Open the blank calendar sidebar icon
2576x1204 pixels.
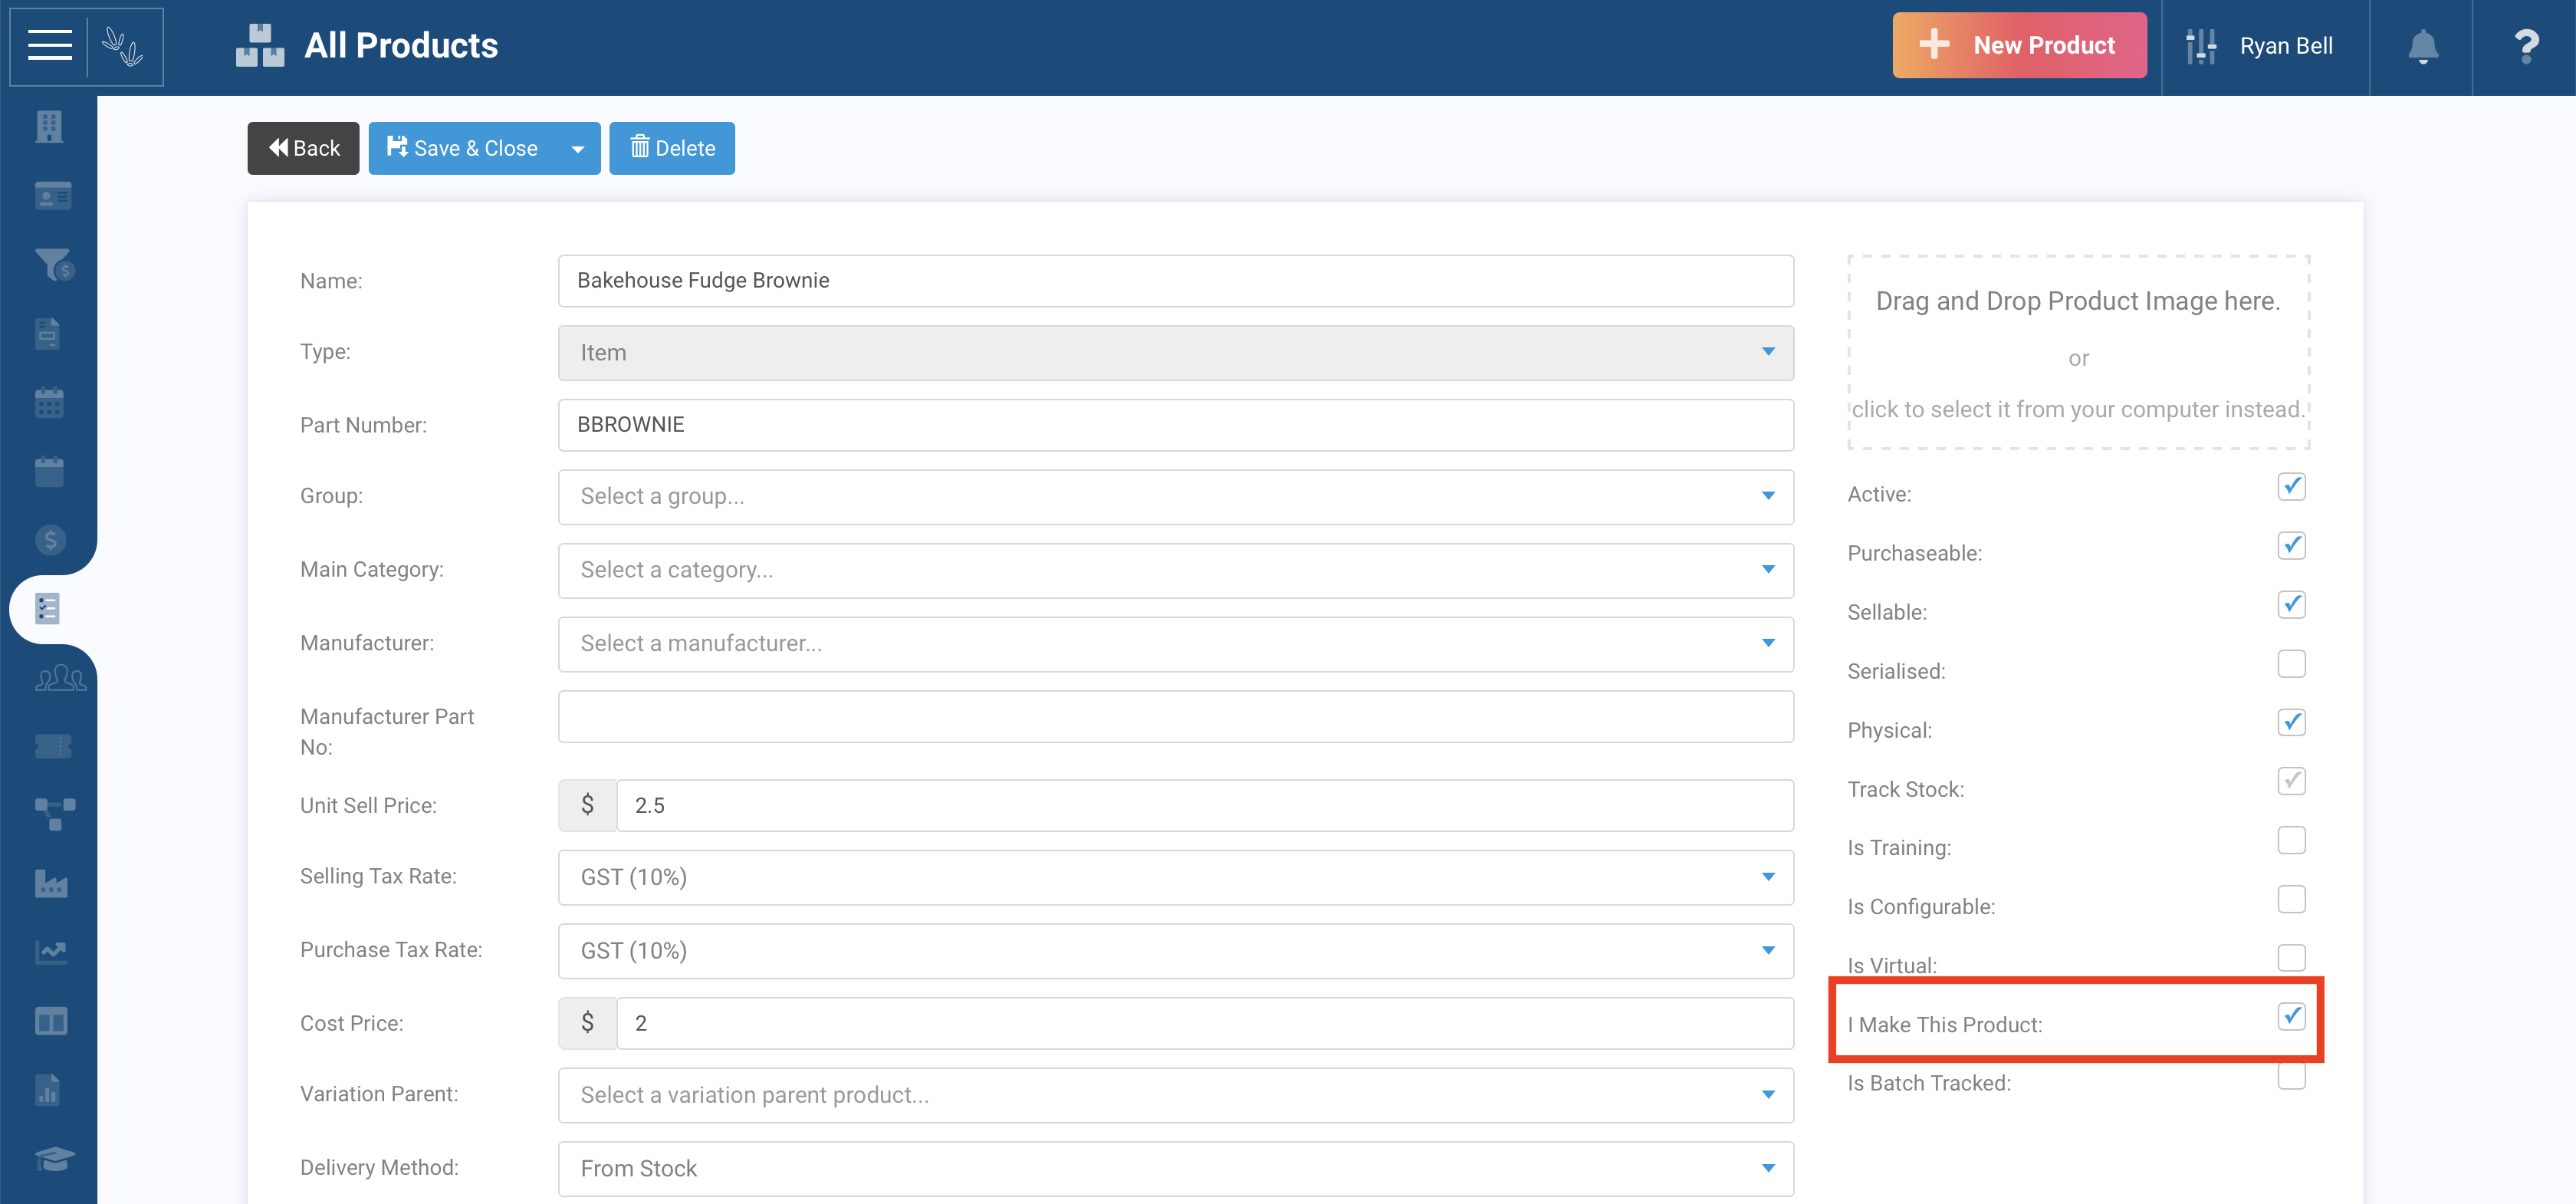pyautogui.click(x=49, y=471)
